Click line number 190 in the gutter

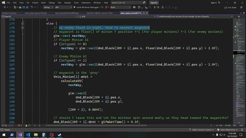(x=12, y=77)
